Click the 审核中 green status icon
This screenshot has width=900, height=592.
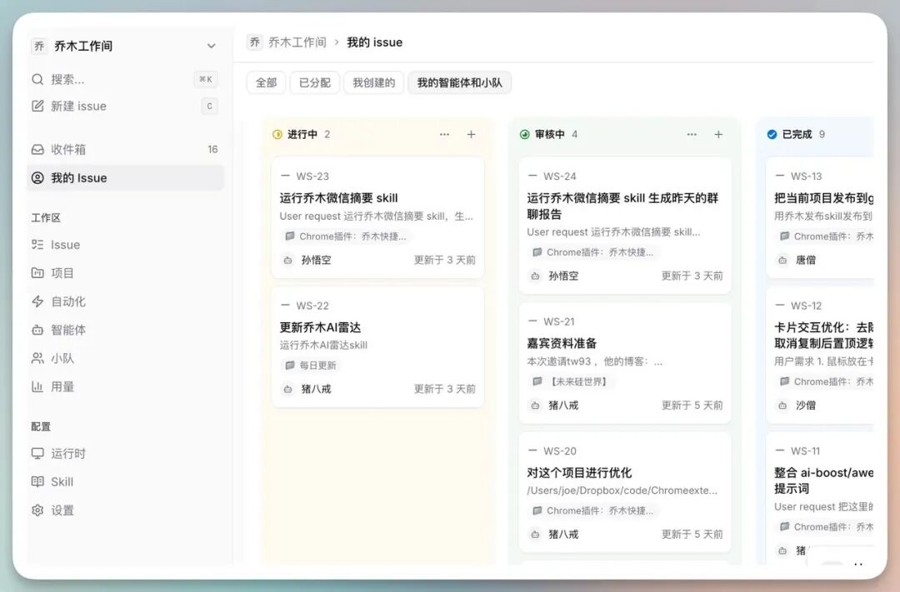pos(525,134)
